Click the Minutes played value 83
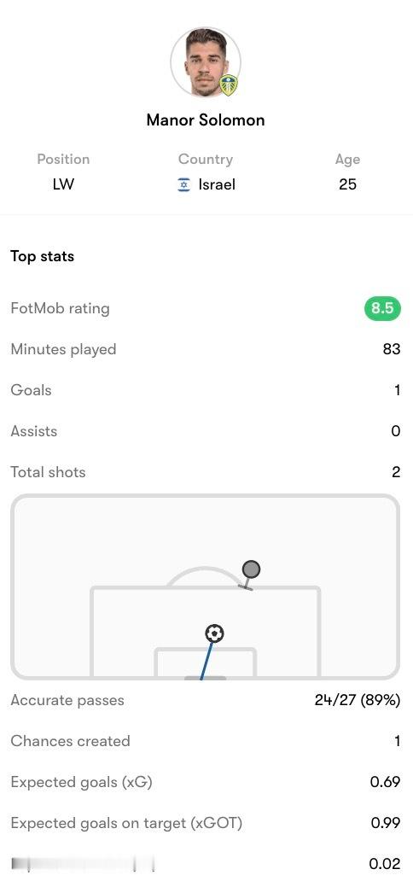The width and height of the screenshot is (413, 881). pos(392,349)
